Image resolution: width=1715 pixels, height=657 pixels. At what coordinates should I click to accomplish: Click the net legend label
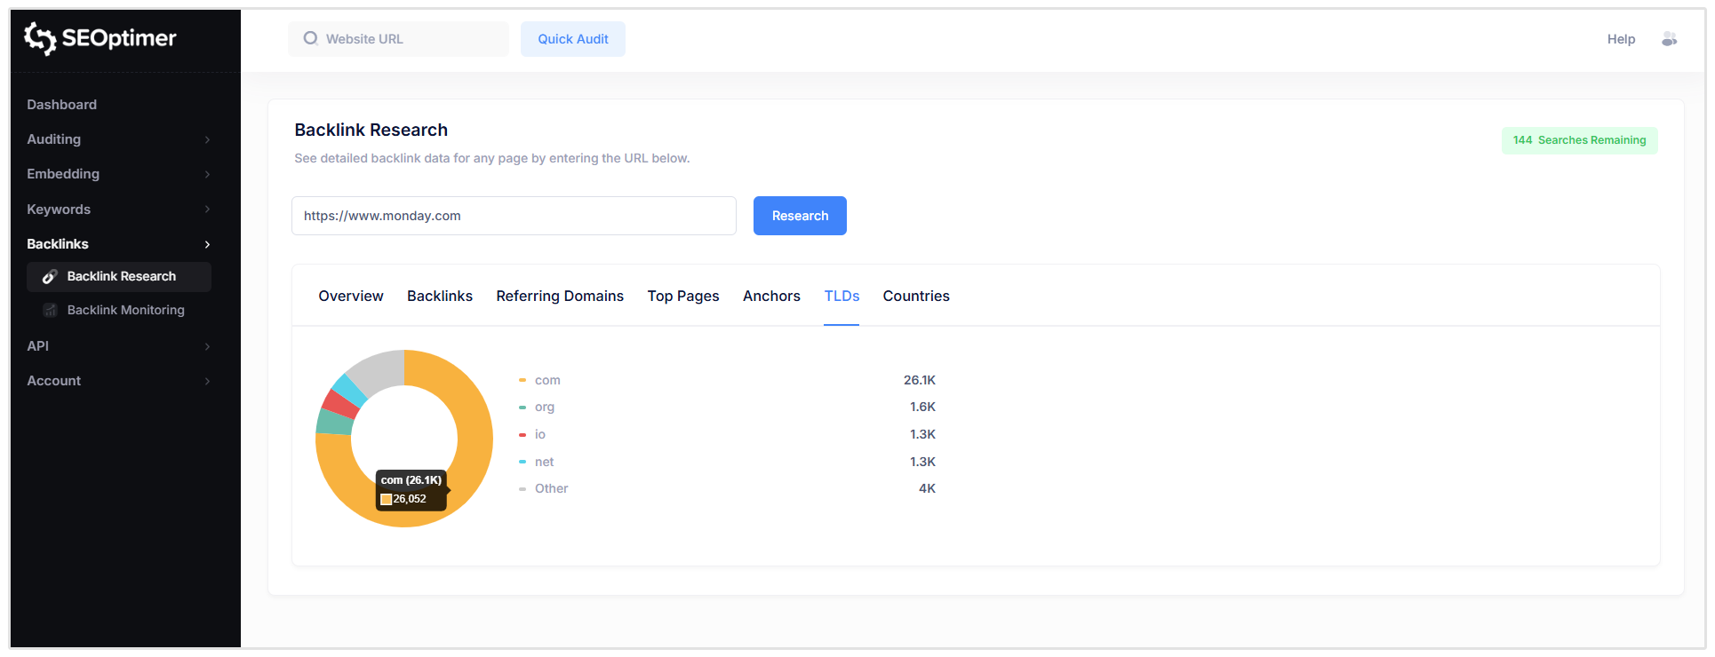(x=544, y=462)
